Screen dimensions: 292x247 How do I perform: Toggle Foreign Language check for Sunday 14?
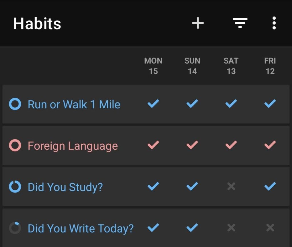tap(192, 145)
